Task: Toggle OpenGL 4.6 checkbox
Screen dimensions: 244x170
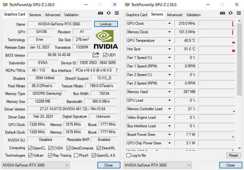Action: (x=94, y=155)
